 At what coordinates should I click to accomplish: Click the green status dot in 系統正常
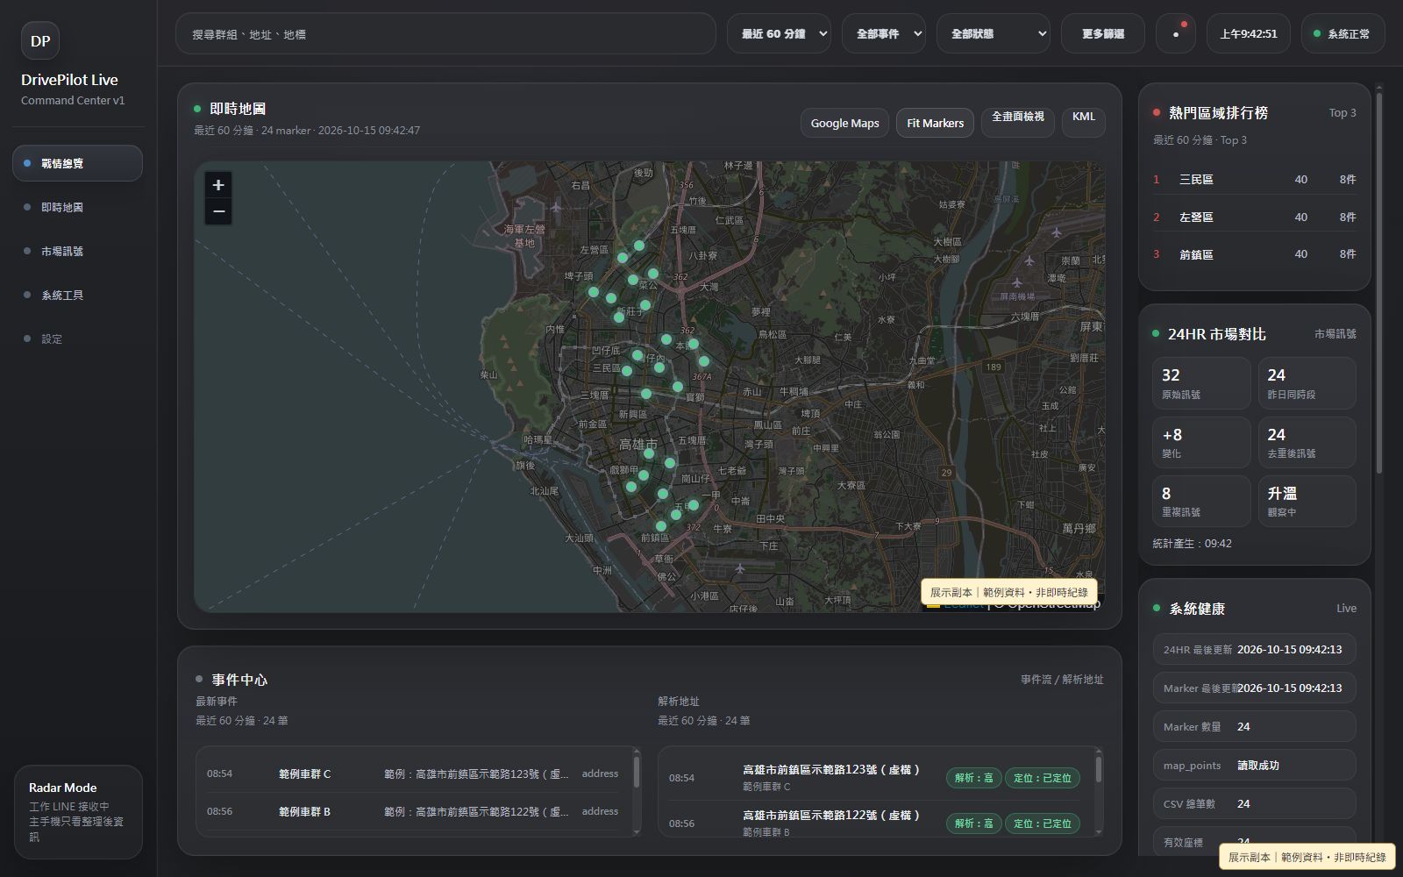(x=1317, y=33)
